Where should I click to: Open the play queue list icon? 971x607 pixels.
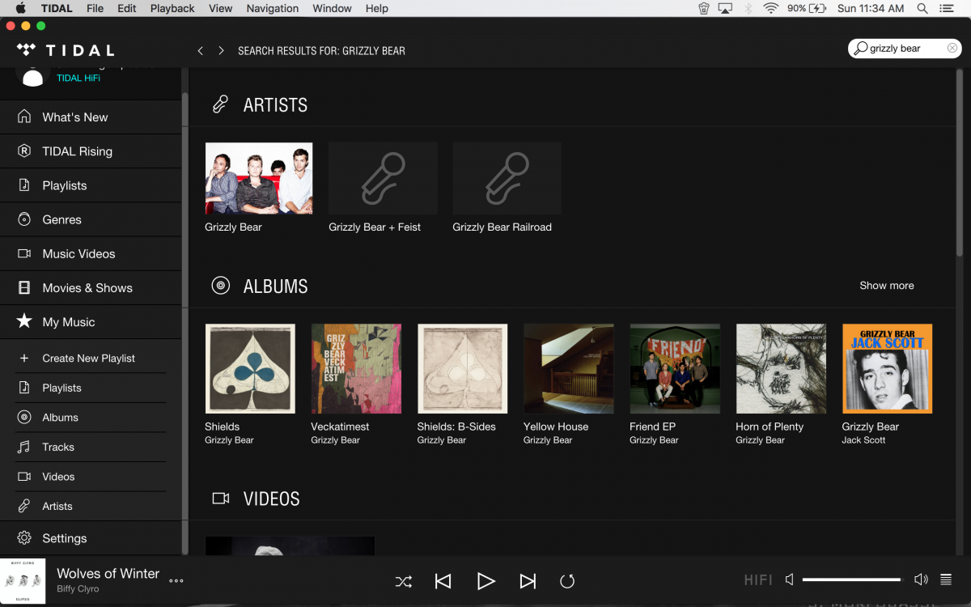pos(946,579)
